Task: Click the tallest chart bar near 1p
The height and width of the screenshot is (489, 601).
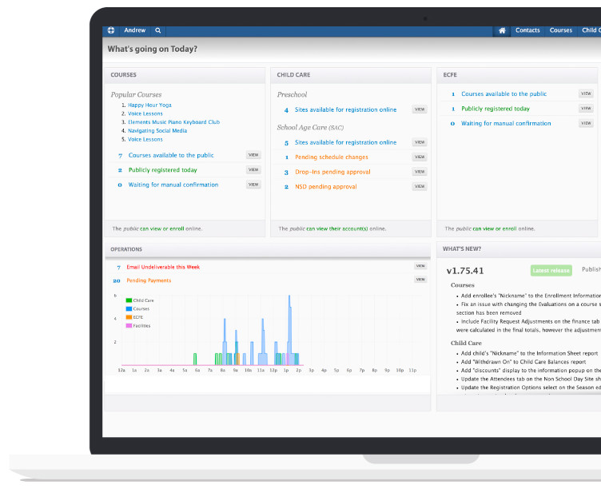Action: [x=289, y=329]
